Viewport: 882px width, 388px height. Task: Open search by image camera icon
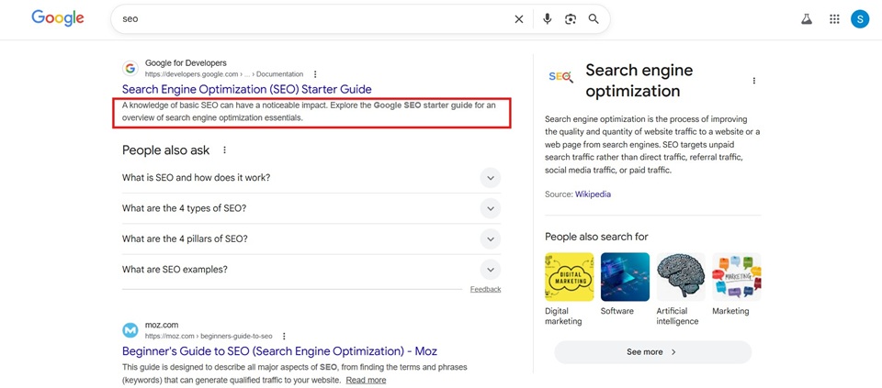click(571, 19)
